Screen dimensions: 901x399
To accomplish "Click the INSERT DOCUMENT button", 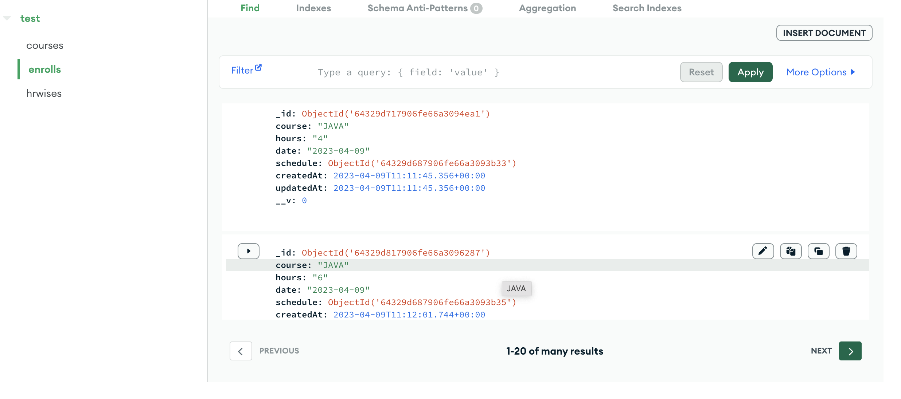I will pyautogui.click(x=824, y=32).
